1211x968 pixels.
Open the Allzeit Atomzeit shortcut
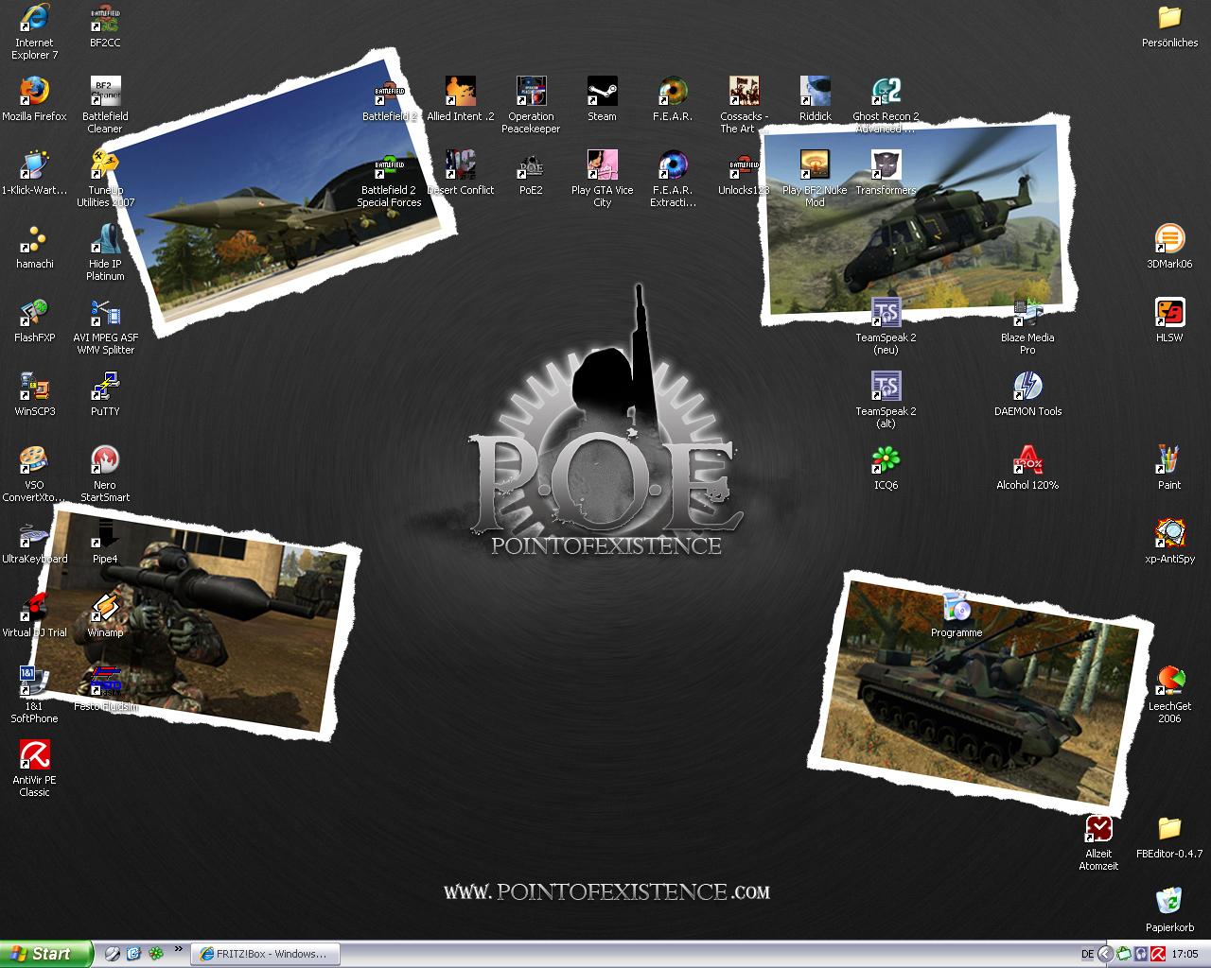[x=1098, y=829]
